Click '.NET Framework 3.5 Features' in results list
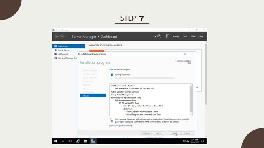This screenshot has height=148, width=264. 123,86
